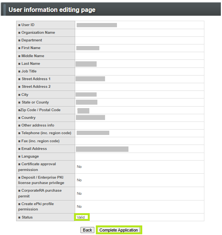
Task: Go back with the Back button
Action: (87, 230)
